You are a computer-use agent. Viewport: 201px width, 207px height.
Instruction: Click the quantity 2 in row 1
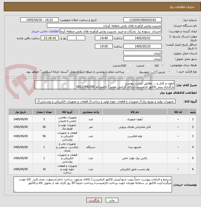(x=44, y=119)
